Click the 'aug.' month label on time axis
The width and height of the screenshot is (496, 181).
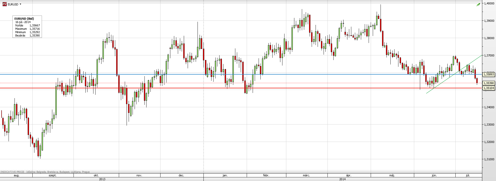[x=17, y=175]
